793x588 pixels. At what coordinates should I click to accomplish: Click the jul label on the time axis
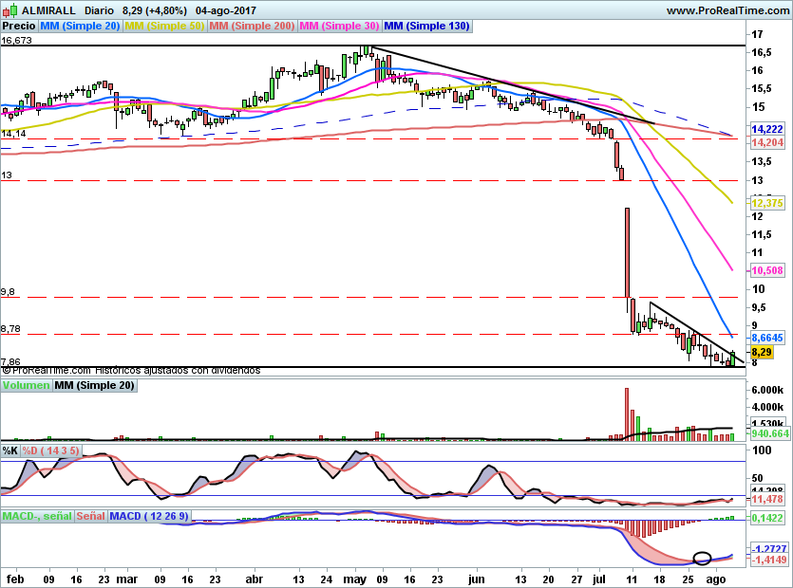point(598,579)
